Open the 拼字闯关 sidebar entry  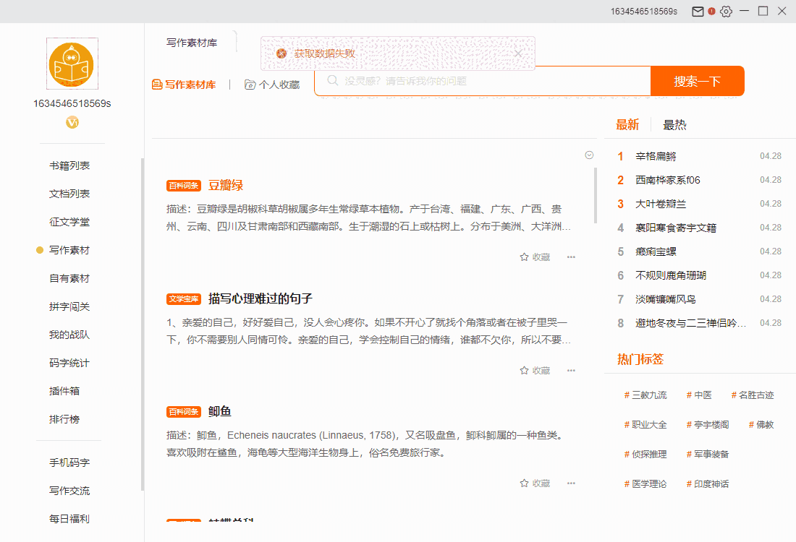69,306
